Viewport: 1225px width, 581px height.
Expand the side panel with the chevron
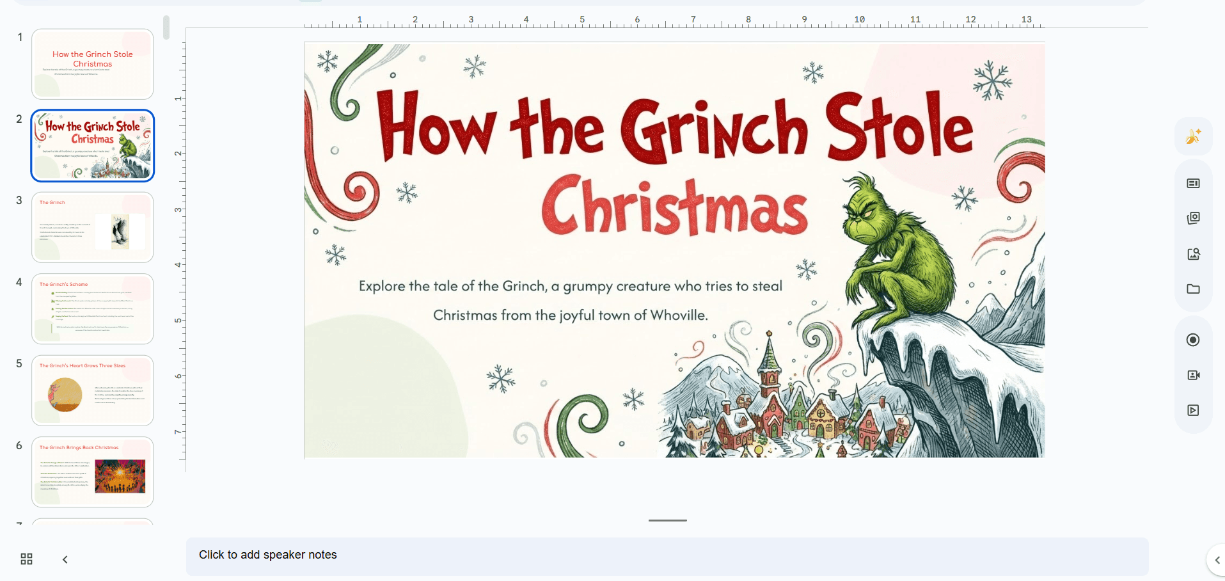coord(1217,560)
